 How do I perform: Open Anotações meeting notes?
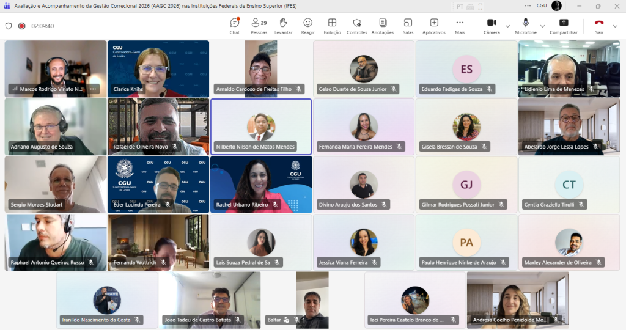click(382, 26)
